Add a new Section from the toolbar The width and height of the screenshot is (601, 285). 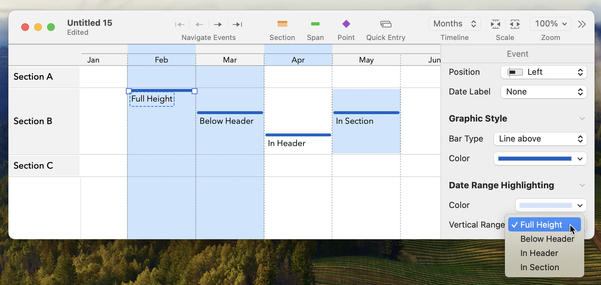click(x=282, y=24)
